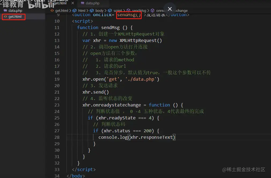Click the '监听状态的改变' comment on line 22
The width and height of the screenshot is (271, 178).
click(115, 98)
